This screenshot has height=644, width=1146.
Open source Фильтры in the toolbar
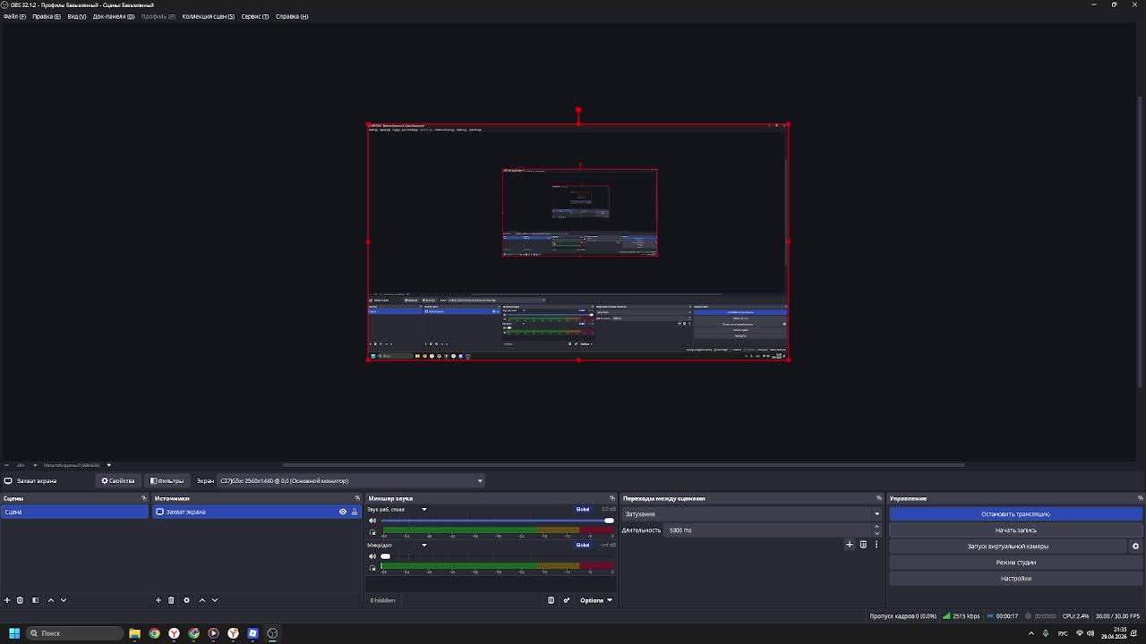coord(167,481)
